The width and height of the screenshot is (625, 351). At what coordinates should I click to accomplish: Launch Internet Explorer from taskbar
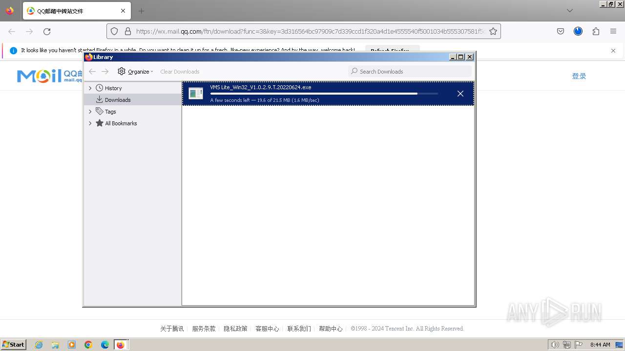(39, 345)
